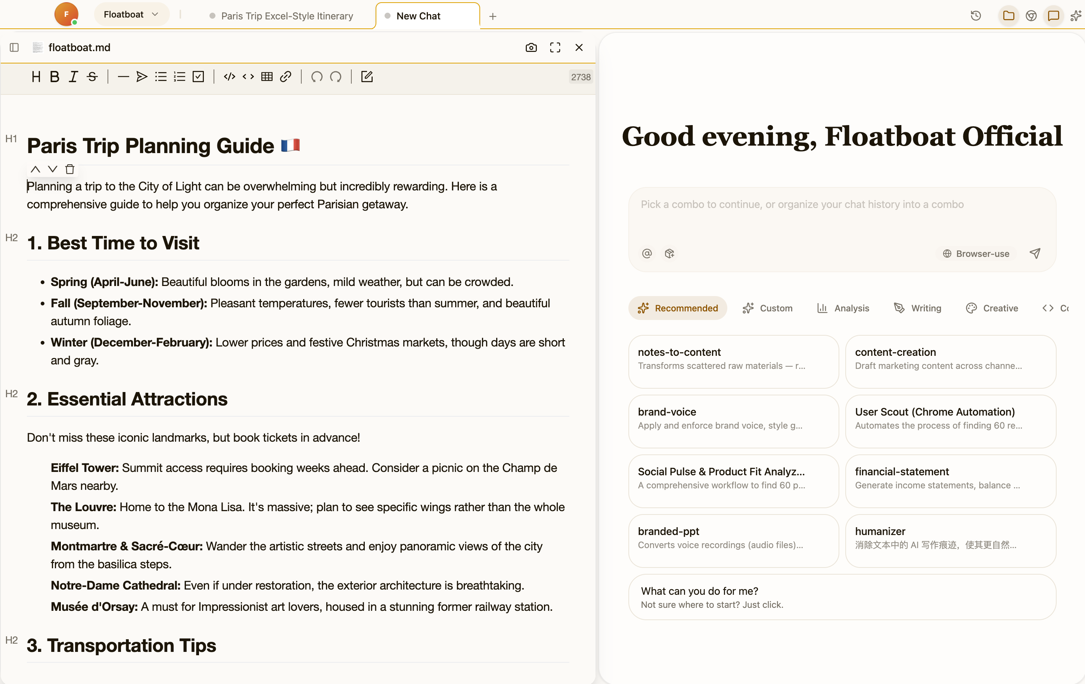The image size is (1085, 684).
Task: Undo the last edit
Action: click(x=317, y=77)
